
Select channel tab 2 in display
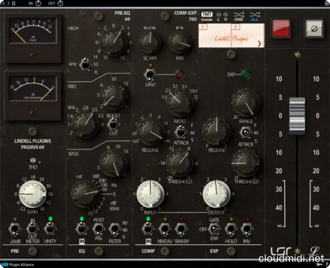[x=235, y=26]
